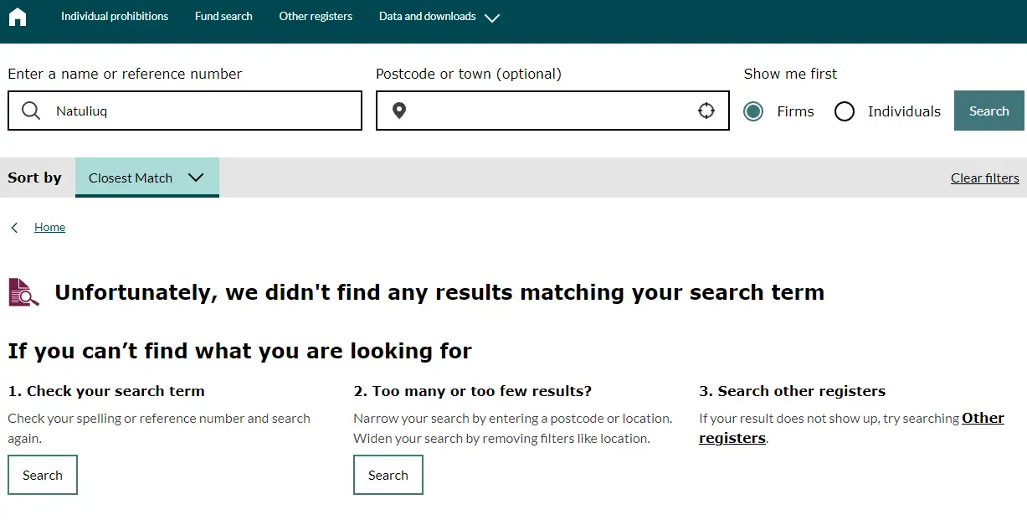1027x520 pixels.
Task: Focus the postcode or town field
Action: coord(551,111)
